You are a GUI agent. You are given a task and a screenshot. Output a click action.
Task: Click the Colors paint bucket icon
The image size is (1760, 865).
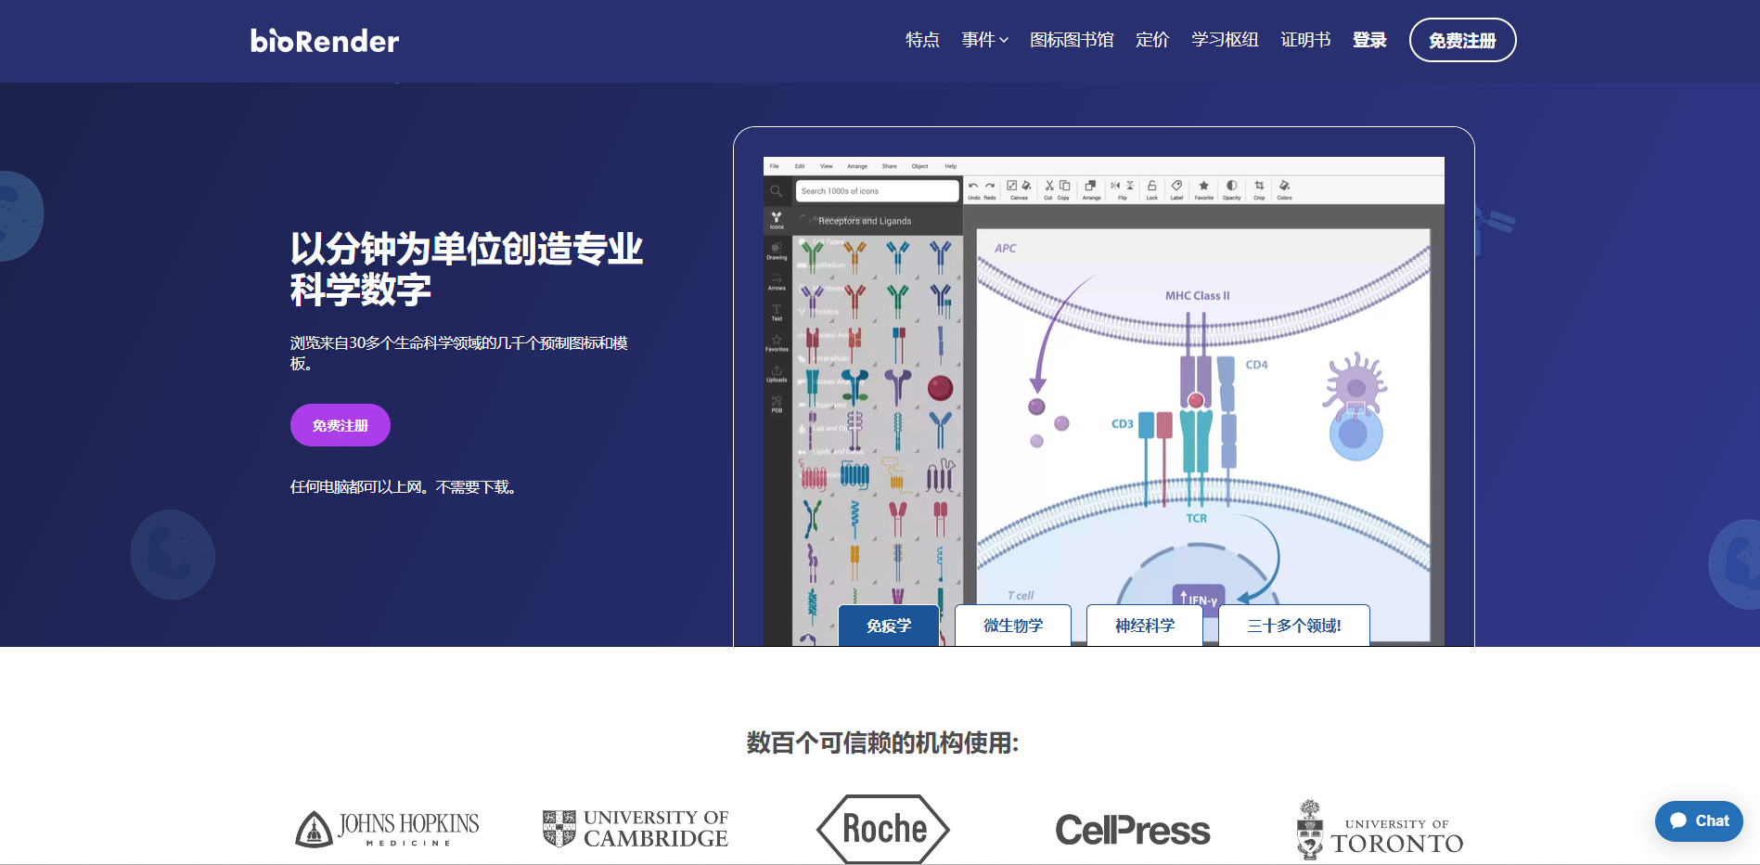coord(1284,187)
